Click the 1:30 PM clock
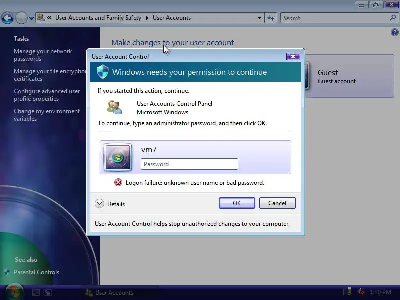Screen dimensions: 400x300 point(380,292)
